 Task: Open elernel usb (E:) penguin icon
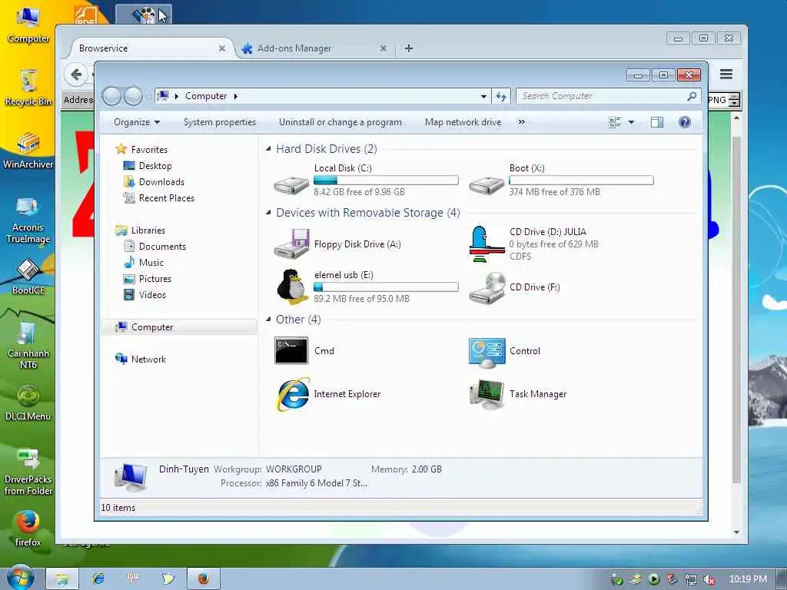[292, 287]
